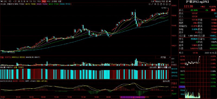Click the last price 12138 in quote header
Image resolution: width=217 pixels, height=99 pixels.
pyautogui.click(x=188, y=6)
